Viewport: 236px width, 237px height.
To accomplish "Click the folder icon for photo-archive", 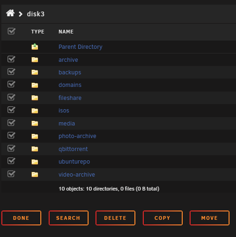I will (35, 136).
